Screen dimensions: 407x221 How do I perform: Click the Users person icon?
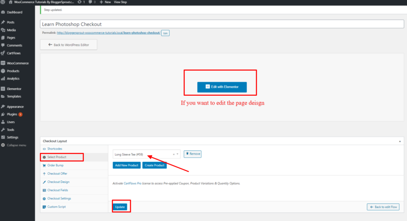3,122
